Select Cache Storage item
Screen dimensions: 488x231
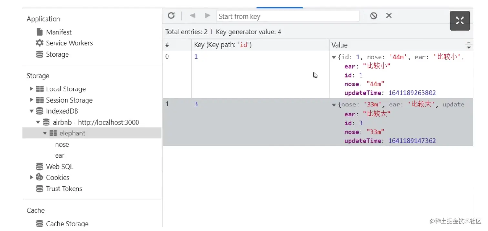pyautogui.click(x=67, y=223)
